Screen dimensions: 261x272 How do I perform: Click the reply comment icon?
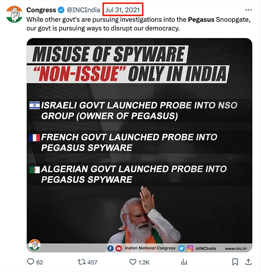[31, 262]
